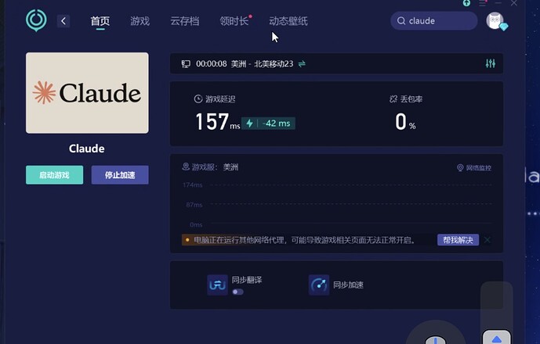Open the 云存档 tab
This screenshot has height=344, width=540.
click(x=185, y=21)
